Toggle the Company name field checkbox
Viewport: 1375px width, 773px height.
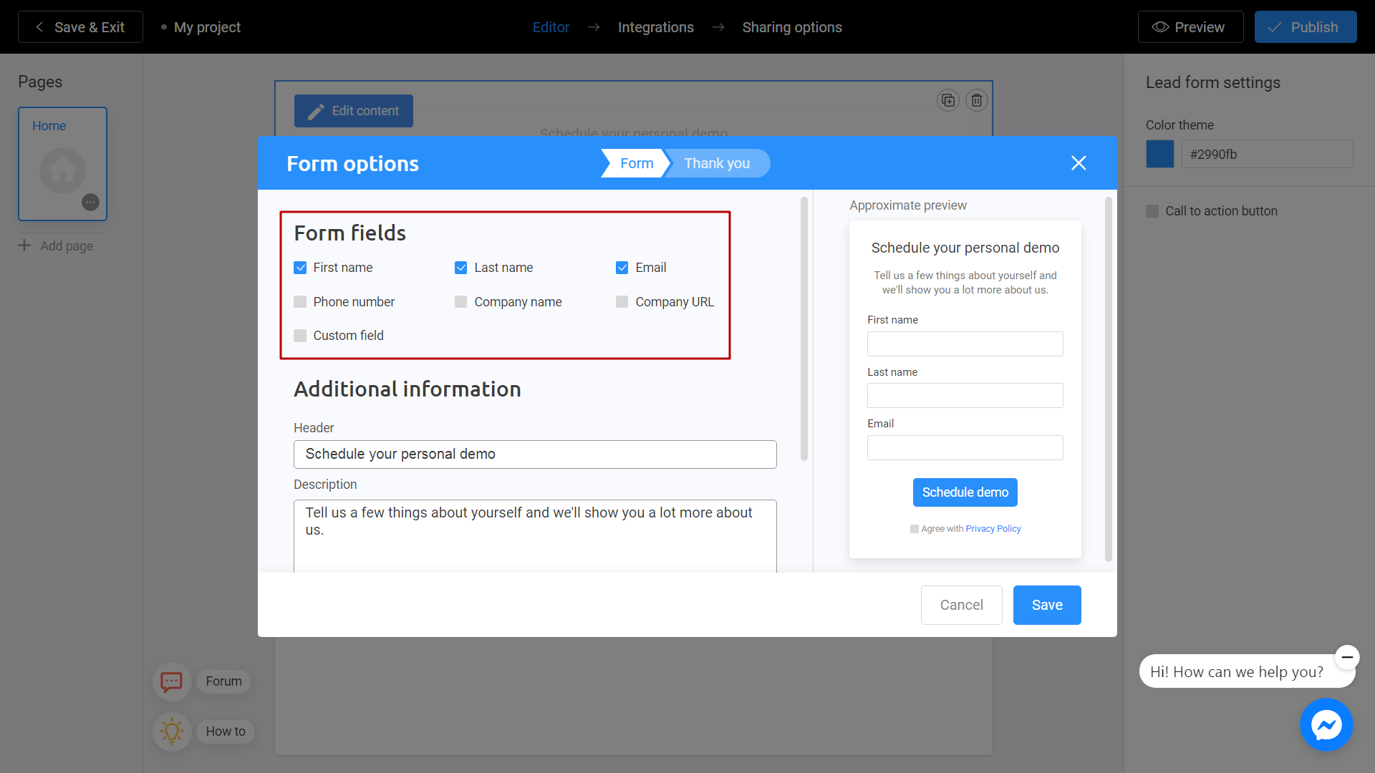point(461,301)
